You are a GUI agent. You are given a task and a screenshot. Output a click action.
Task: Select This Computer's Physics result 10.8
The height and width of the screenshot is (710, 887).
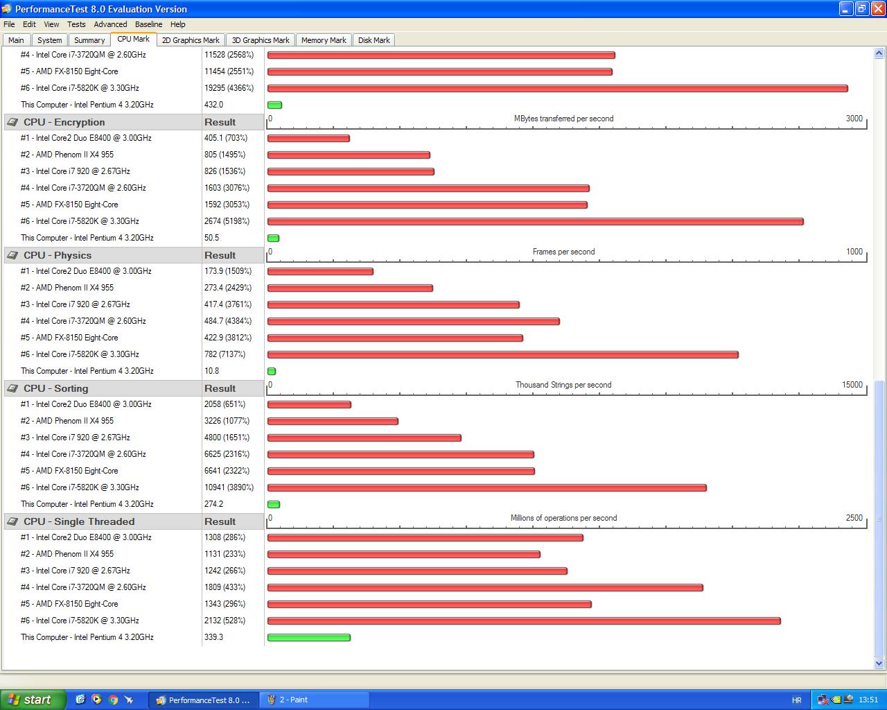(x=211, y=371)
